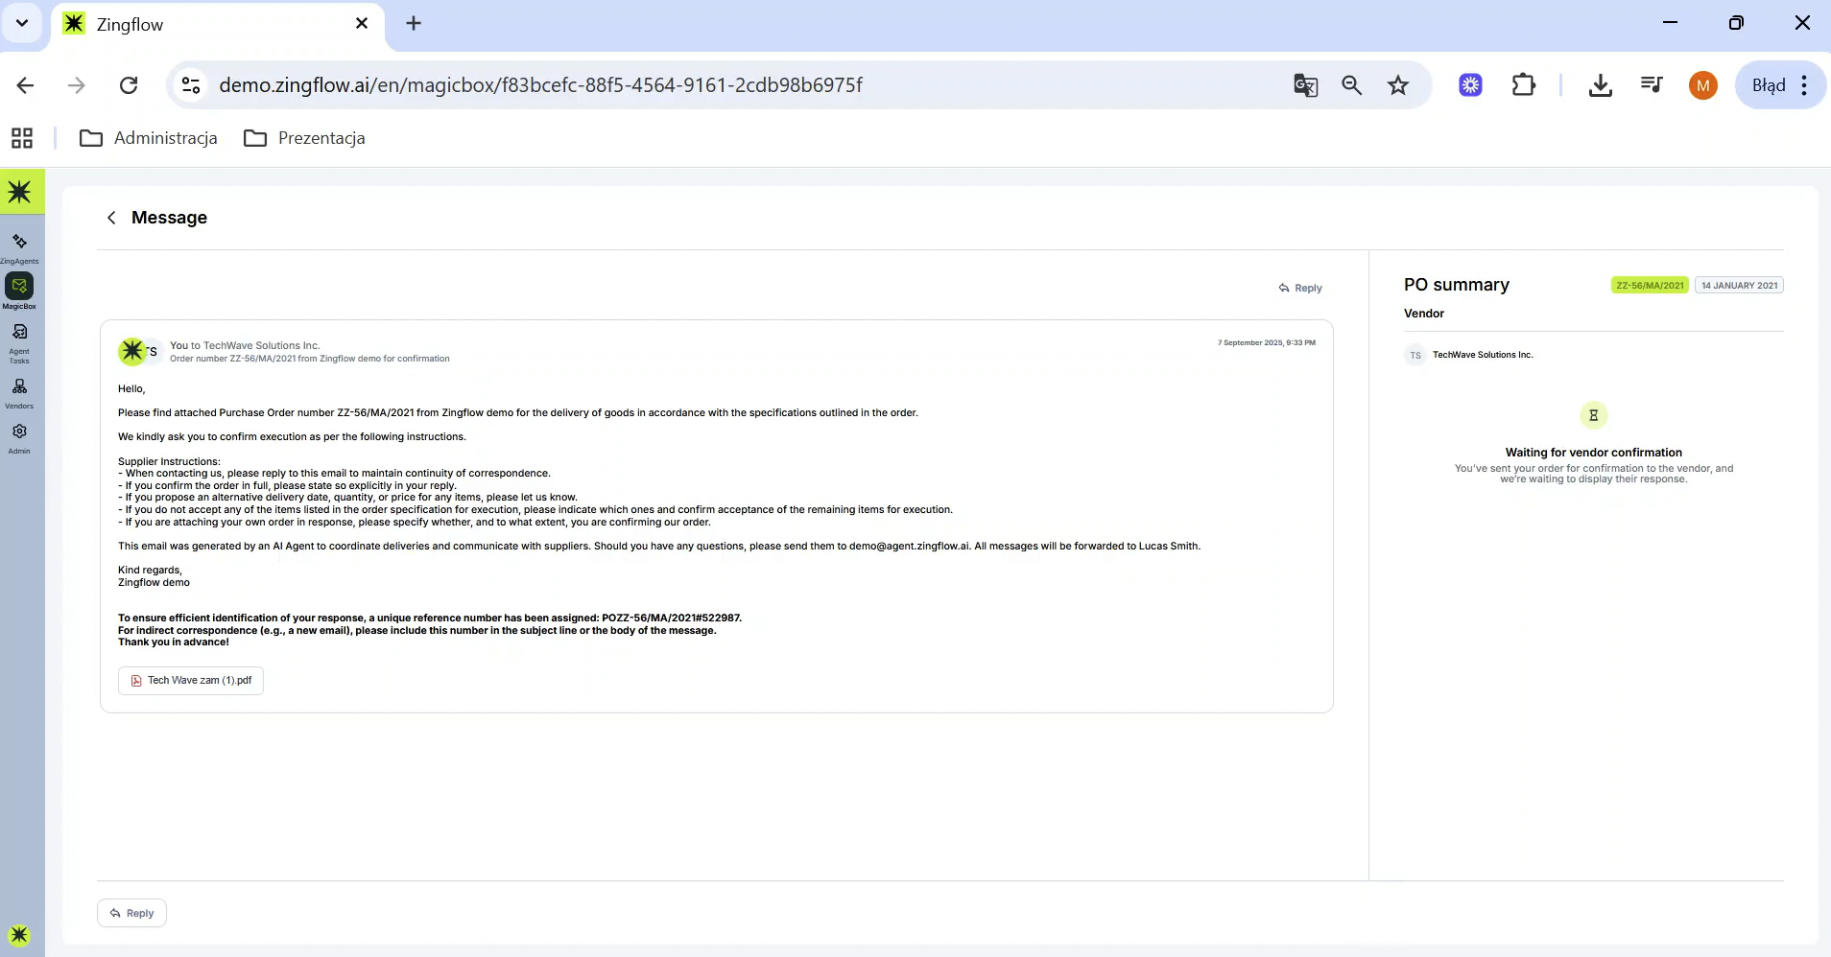Select the ZZ-56/MA/2021 order tag
Image resolution: width=1831 pixels, height=957 pixels.
pyautogui.click(x=1649, y=286)
